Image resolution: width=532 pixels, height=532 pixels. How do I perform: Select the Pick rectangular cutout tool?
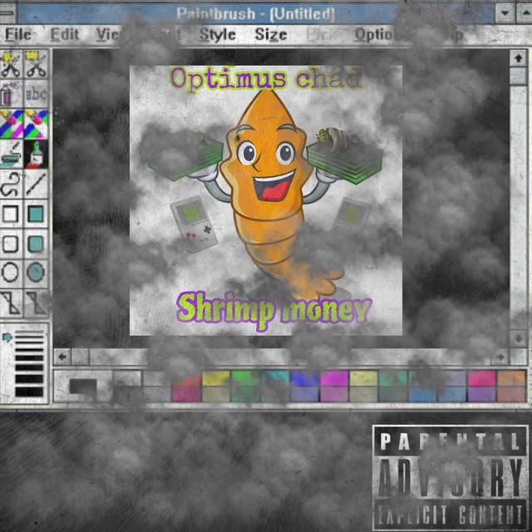pyautogui.click(x=36, y=64)
